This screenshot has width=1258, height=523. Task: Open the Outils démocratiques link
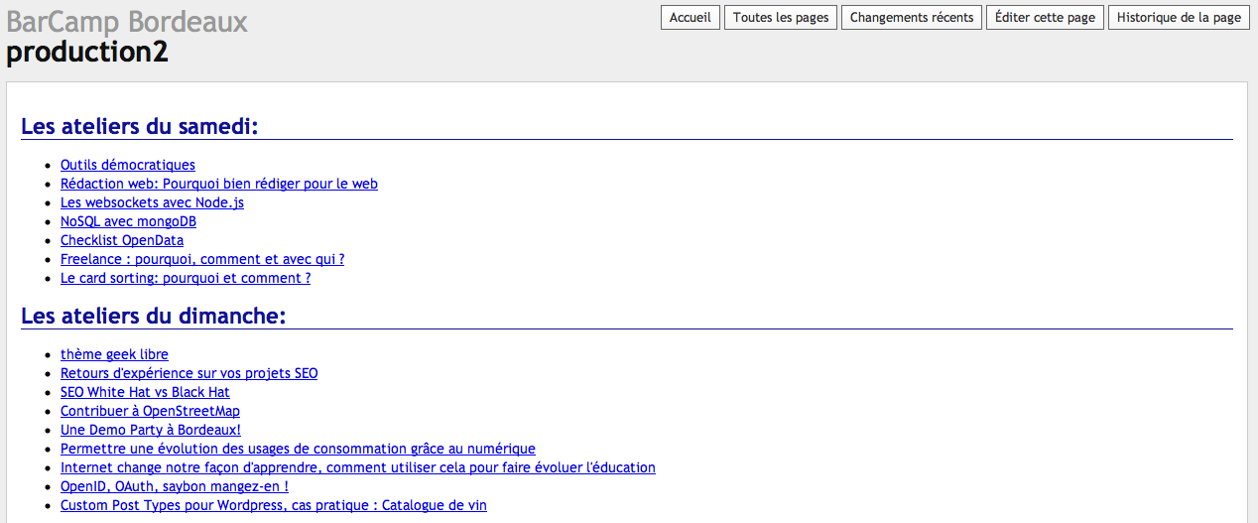(x=128, y=165)
